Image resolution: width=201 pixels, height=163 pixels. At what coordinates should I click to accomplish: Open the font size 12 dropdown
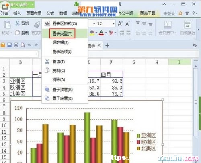(x=113, y=24)
